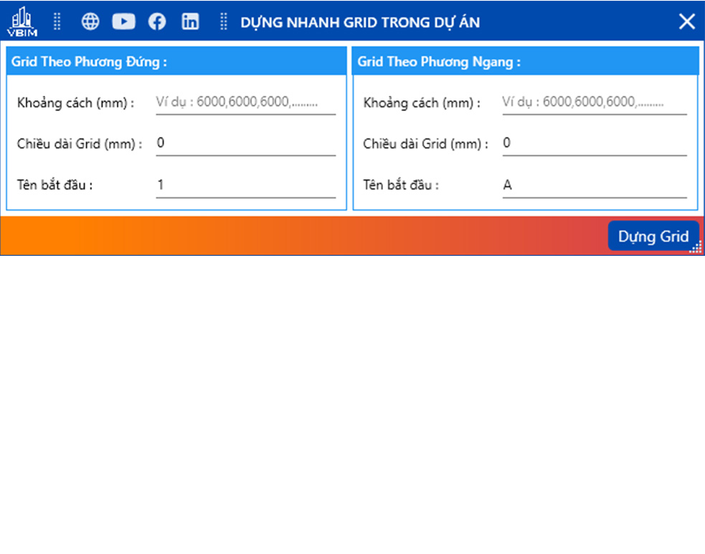
Task: Click dotted grip between VBIM logo and globe
Action: (57, 22)
